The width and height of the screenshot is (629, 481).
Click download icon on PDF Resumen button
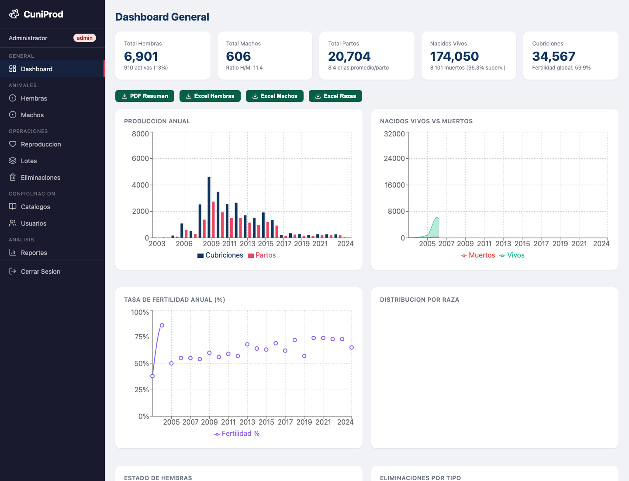pyautogui.click(x=124, y=96)
